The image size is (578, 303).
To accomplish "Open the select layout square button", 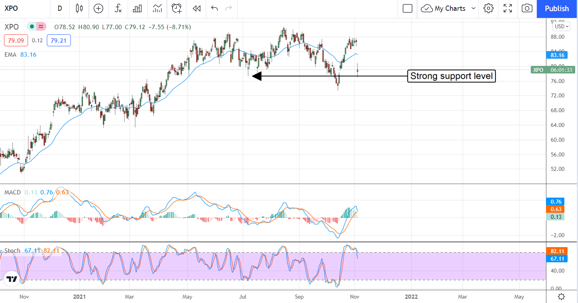I will point(407,8).
